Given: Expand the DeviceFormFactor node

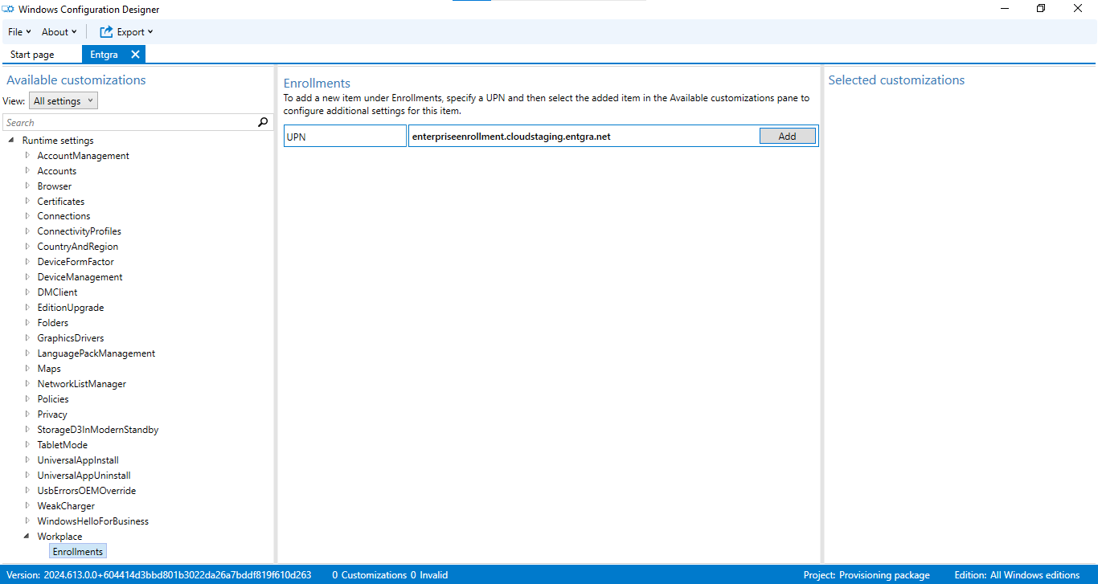Looking at the screenshot, I should click(27, 261).
